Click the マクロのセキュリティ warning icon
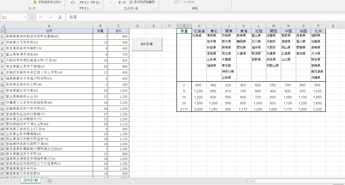Image resolution: width=345 pixels, height=185 pixels. tap(35, 2)
